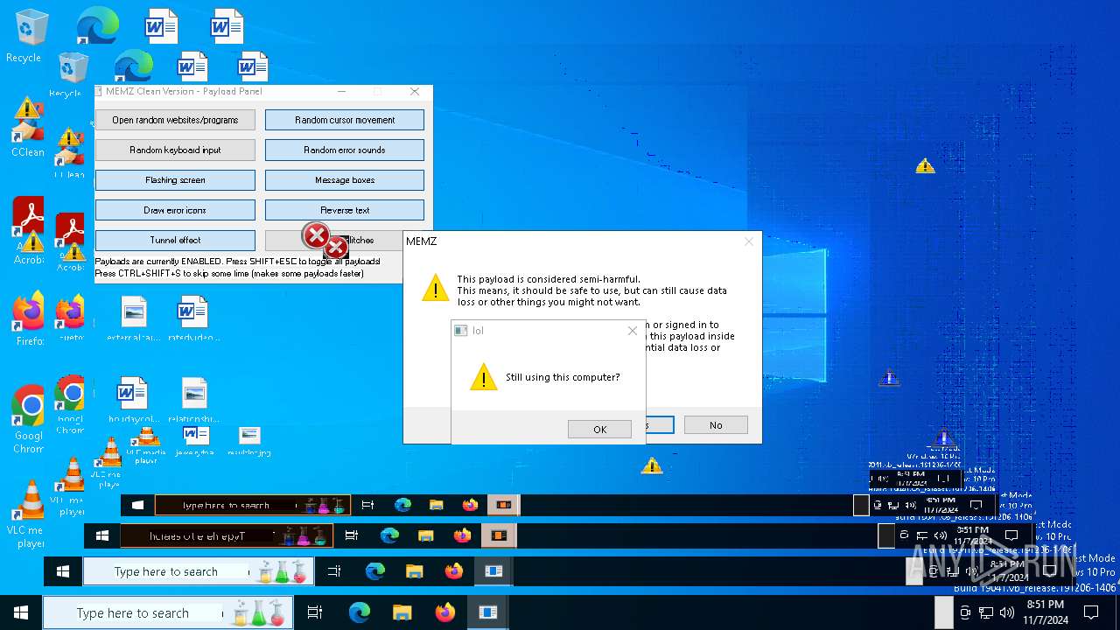Toggle the Message boxes payload button
1120x630 pixels.
tap(345, 180)
